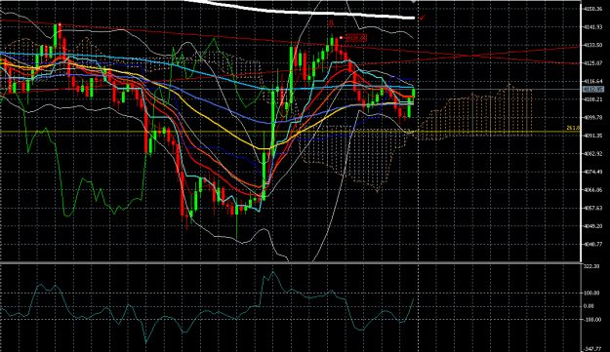
Task: Click the 100.00 indicator level label
Action: click(591, 293)
